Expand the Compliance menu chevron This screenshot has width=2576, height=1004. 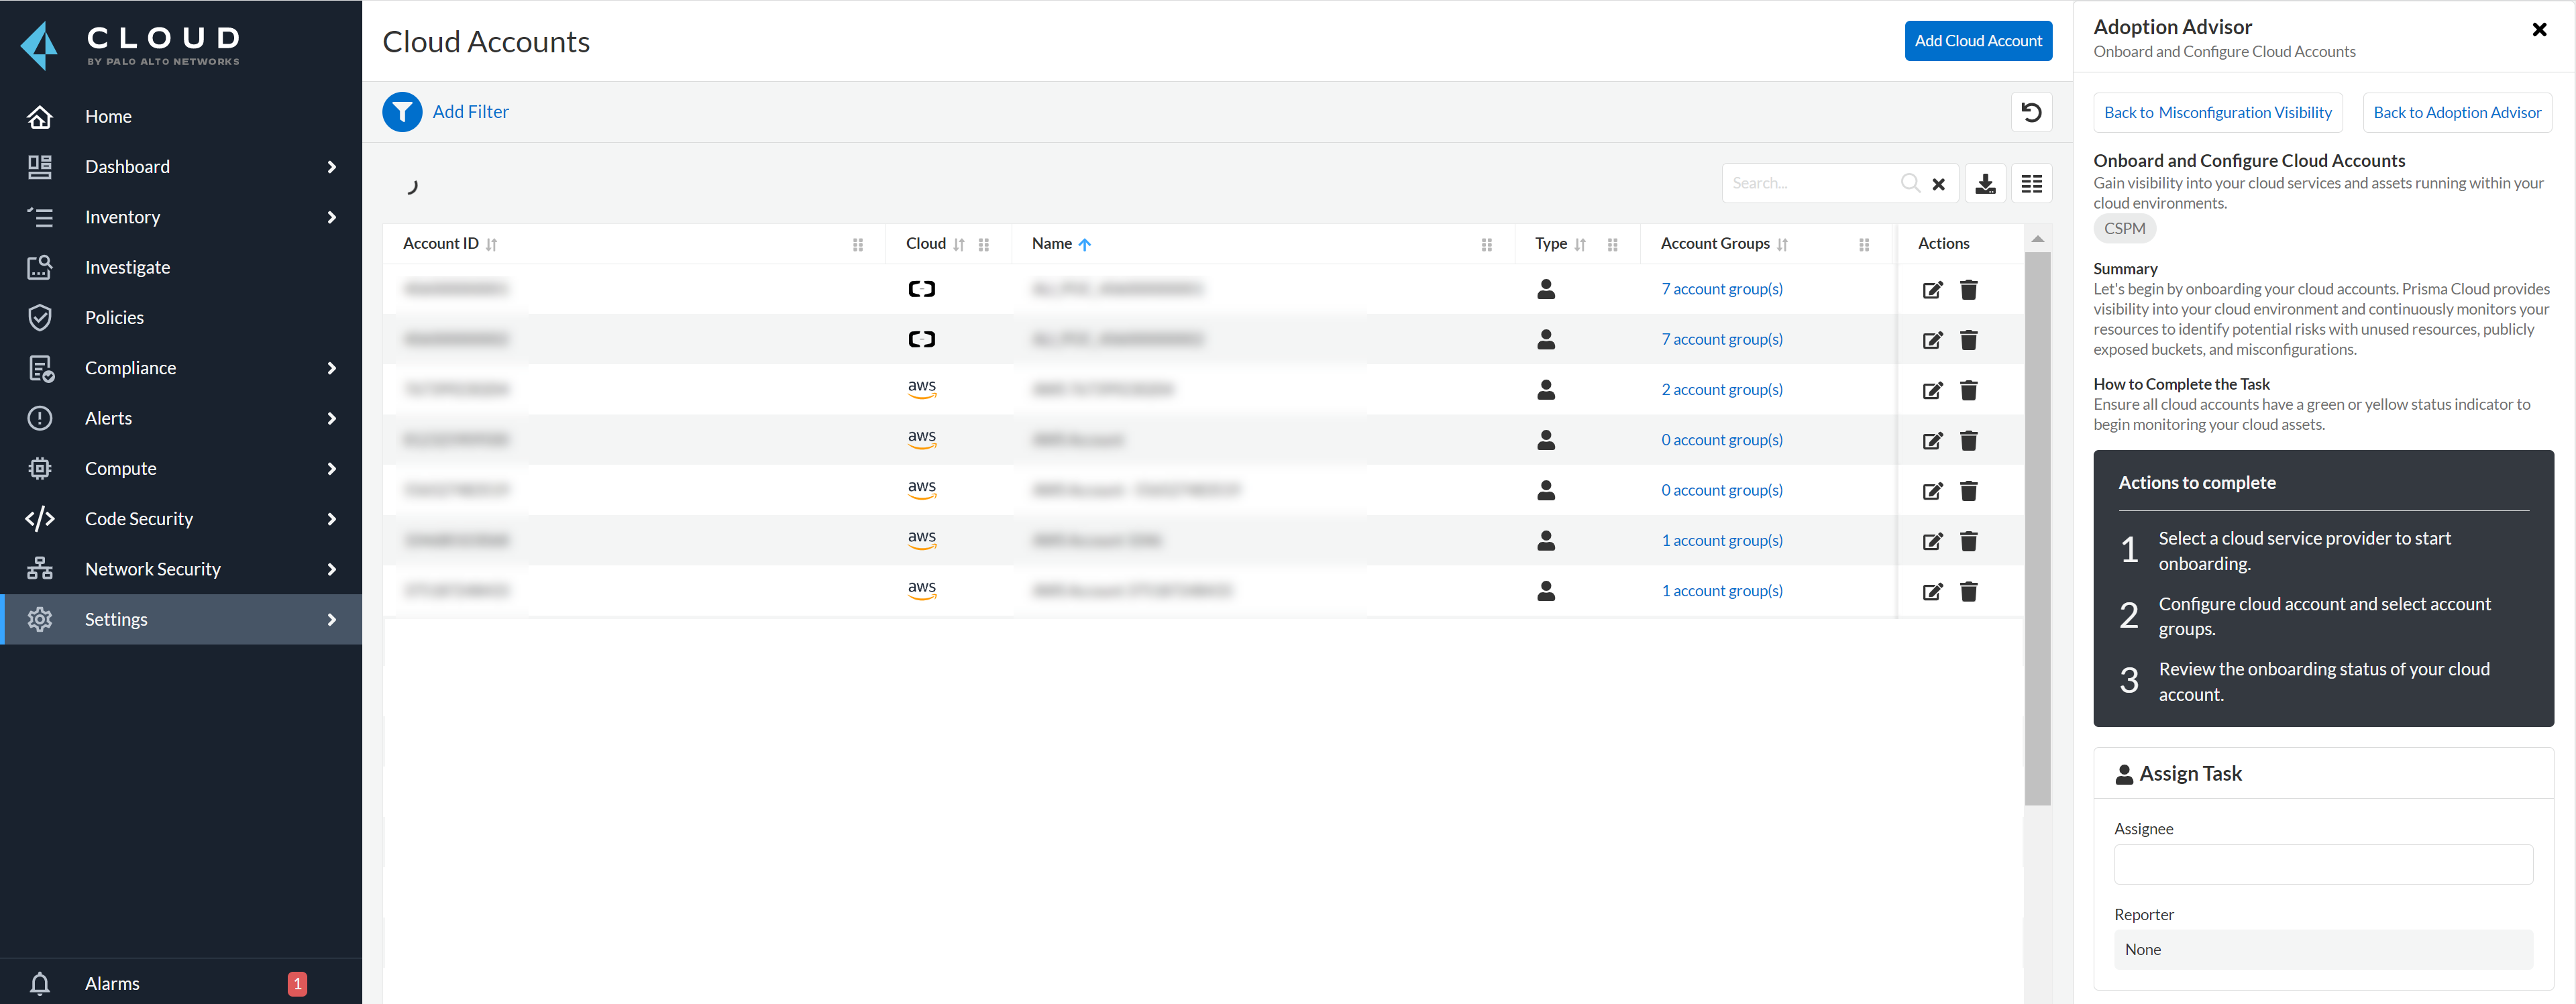pos(331,368)
